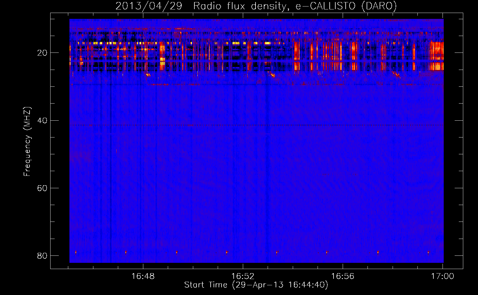Click the "Start Time (29-Apr-13 16:44:40)" axis label

point(256,285)
